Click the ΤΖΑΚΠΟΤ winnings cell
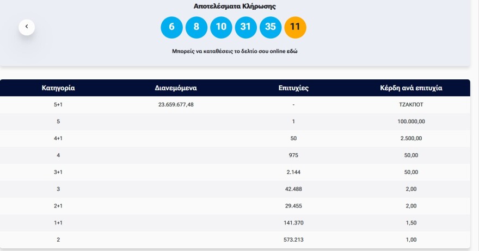Screen dimensions: 479x251 411,105
